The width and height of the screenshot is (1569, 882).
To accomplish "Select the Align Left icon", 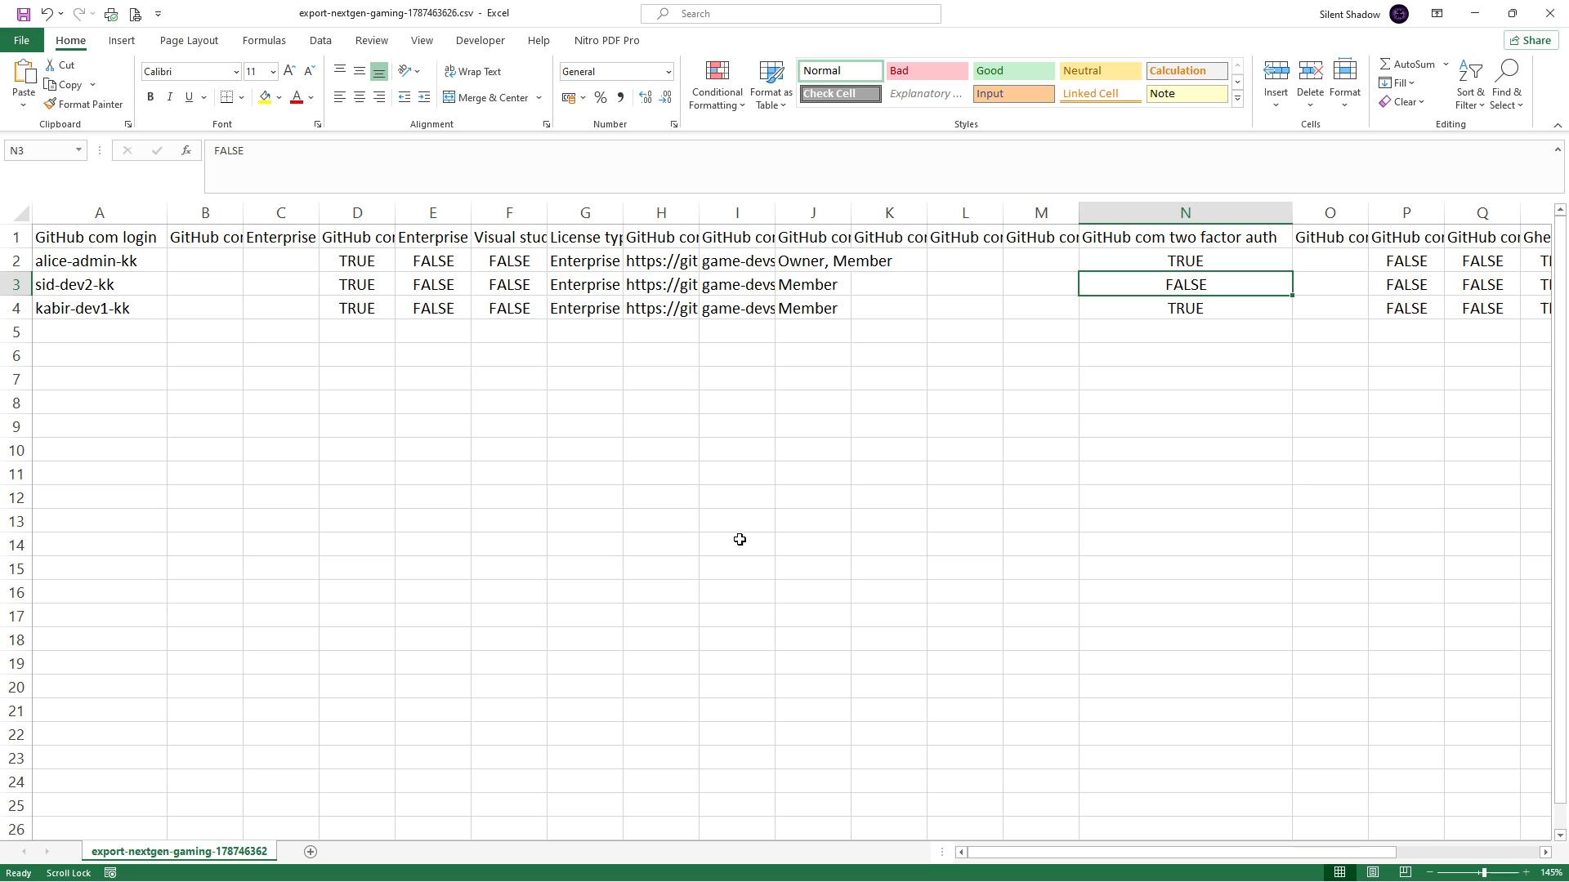I will (340, 97).
